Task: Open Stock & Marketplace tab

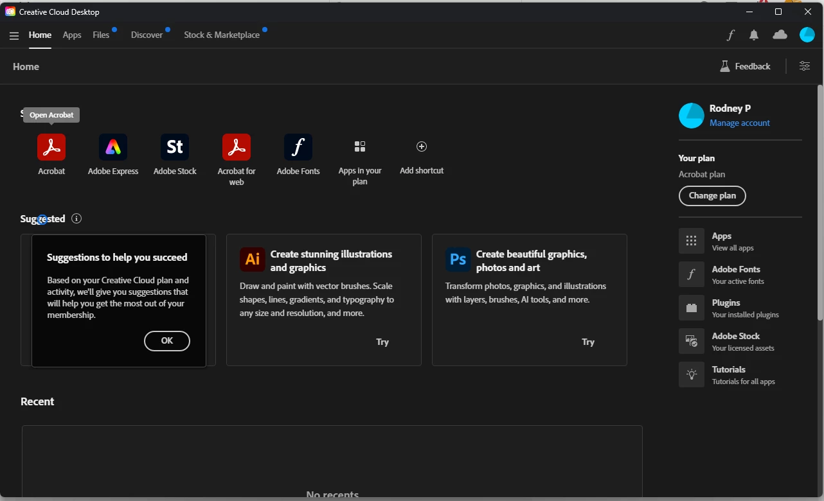Action: point(222,35)
